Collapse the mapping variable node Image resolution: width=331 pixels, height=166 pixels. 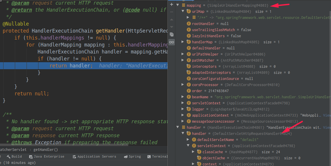[177, 5]
